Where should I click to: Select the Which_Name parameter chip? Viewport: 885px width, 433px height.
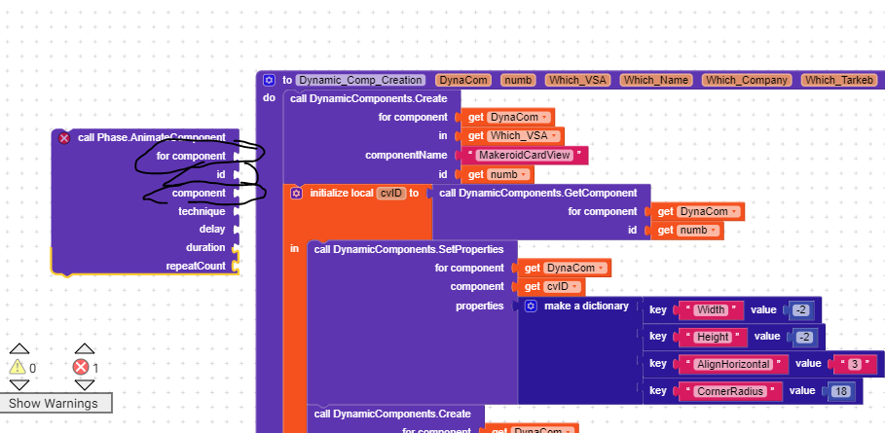point(655,80)
